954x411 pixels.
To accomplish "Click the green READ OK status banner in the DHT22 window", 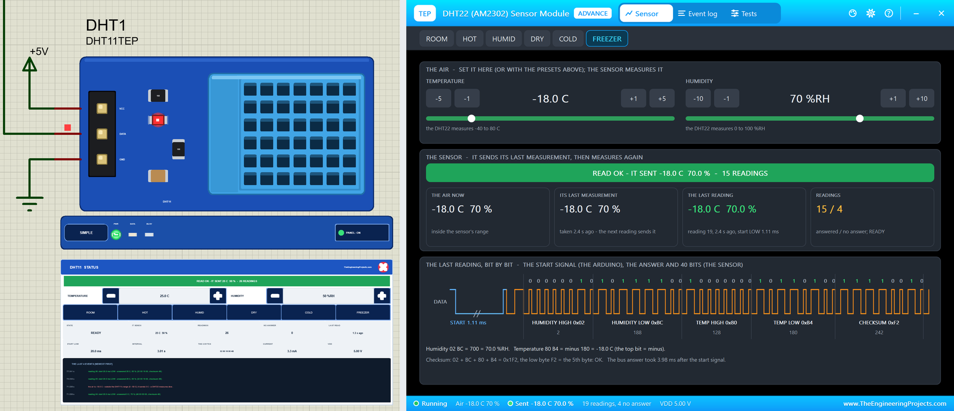I will tap(680, 173).
